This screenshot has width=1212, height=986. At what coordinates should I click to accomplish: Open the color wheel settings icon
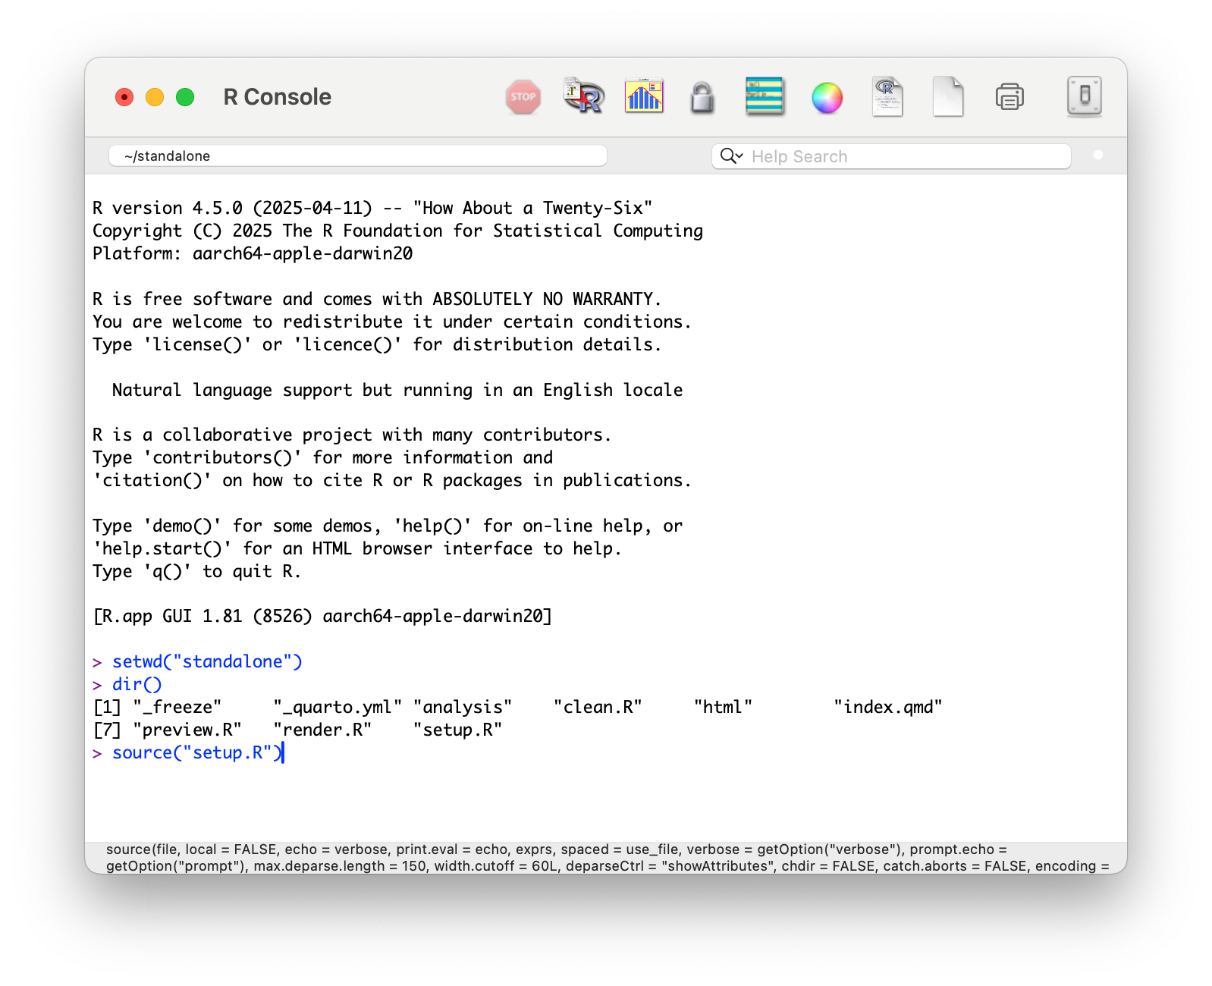pos(827,98)
